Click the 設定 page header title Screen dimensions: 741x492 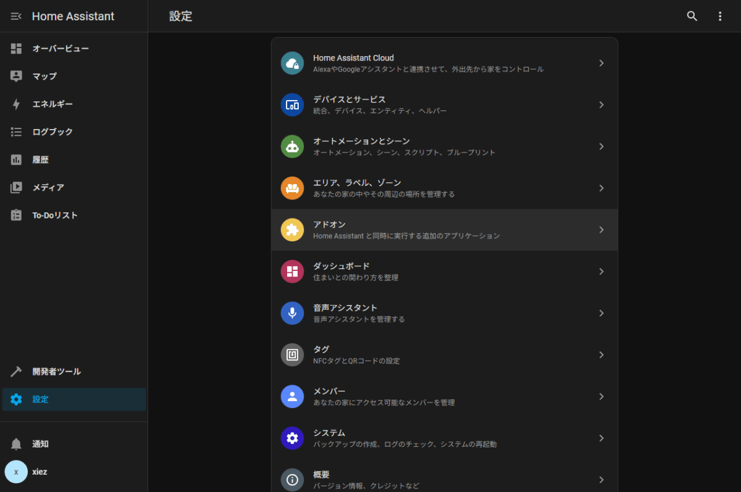pyautogui.click(x=181, y=16)
